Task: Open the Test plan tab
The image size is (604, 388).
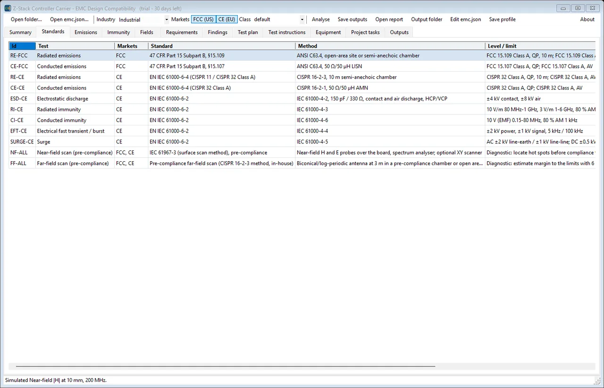Action: coord(248,32)
